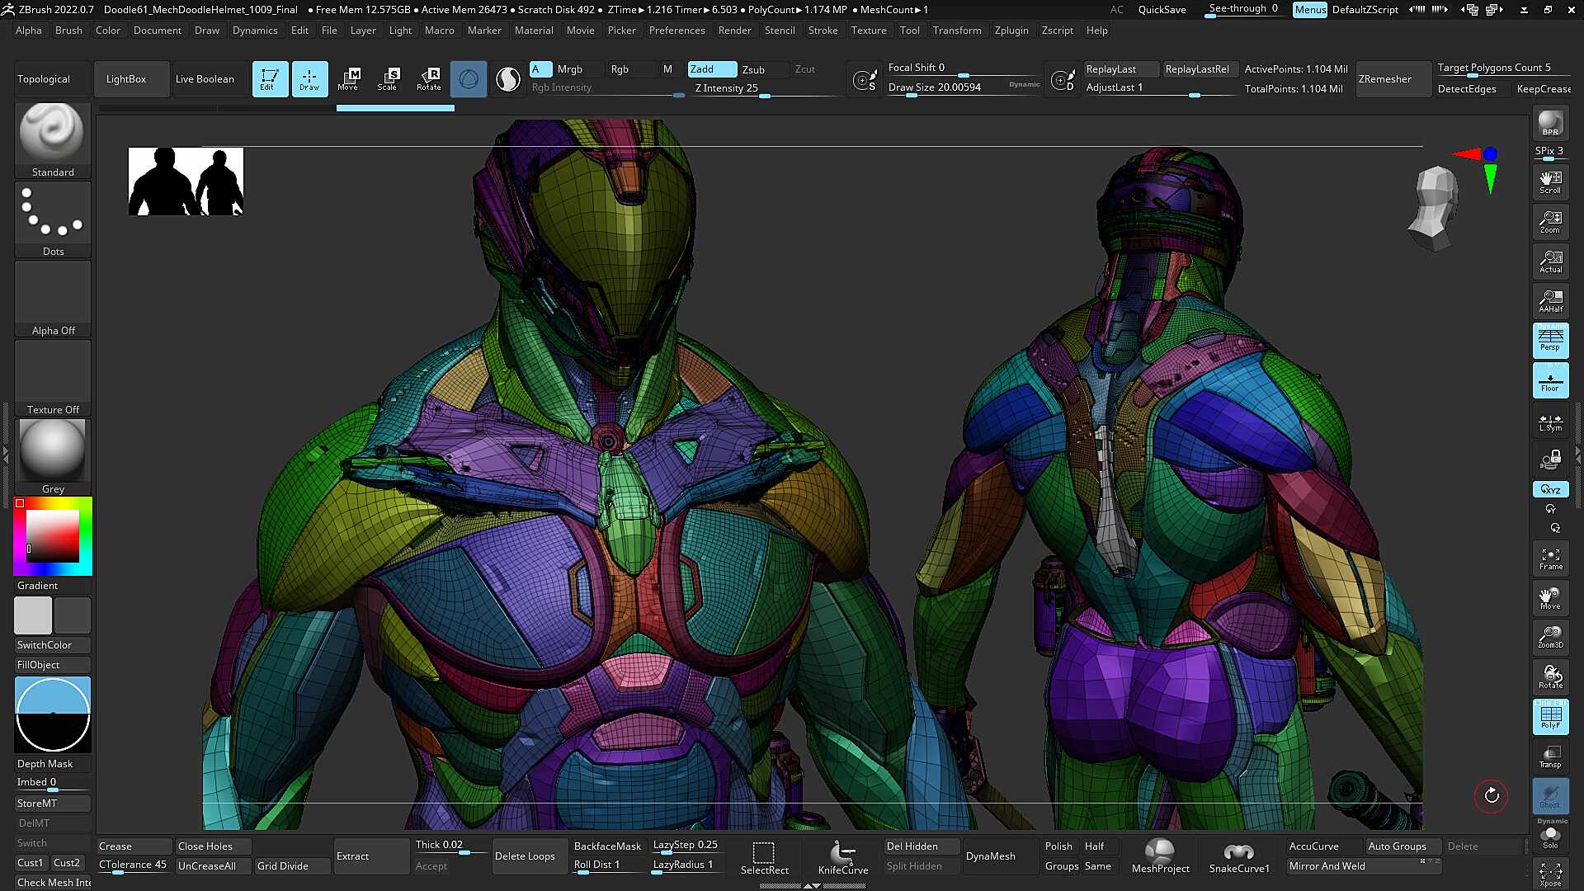The height and width of the screenshot is (891, 1584).
Task: Select the Move gizmo tool icon
Action: coord(348,79)
